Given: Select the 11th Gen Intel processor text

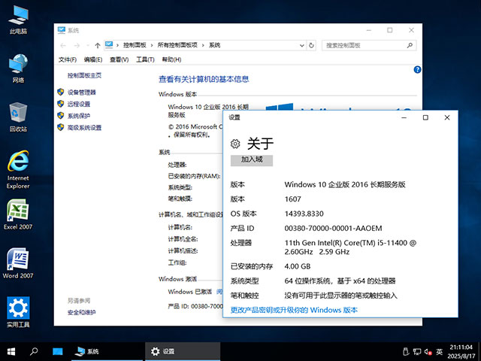Looking at the screenshot, I should (x=350, y=247).
